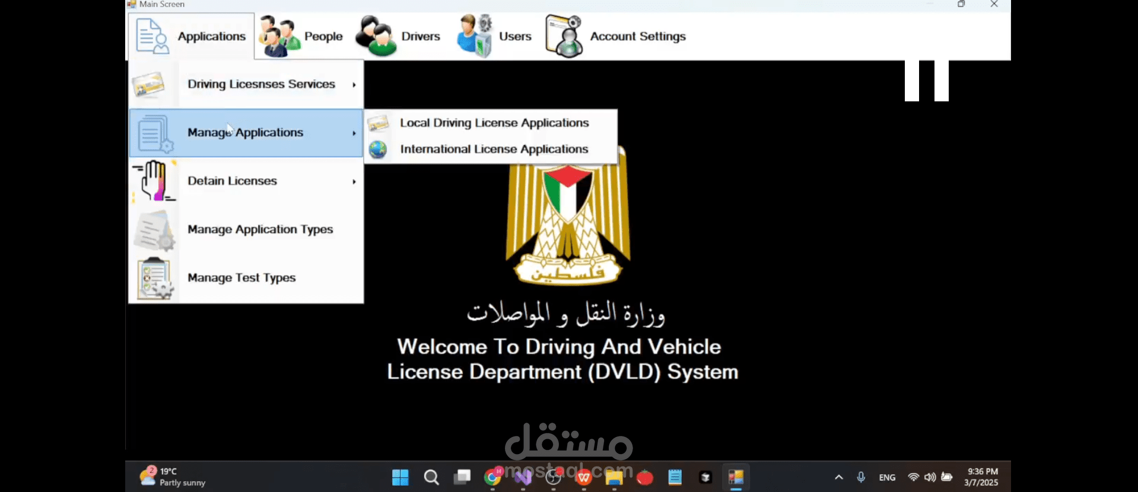Screen dimensions: 1138x492
Task: Click the Manage Application Types icon
Action: coord(154,230)
